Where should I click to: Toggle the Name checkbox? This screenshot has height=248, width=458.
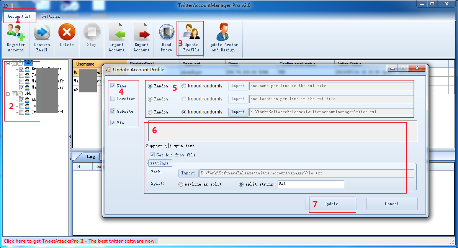(113, 86)
